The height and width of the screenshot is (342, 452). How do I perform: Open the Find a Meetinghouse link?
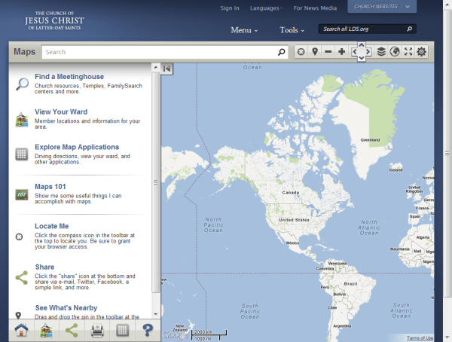pos(69,77)
